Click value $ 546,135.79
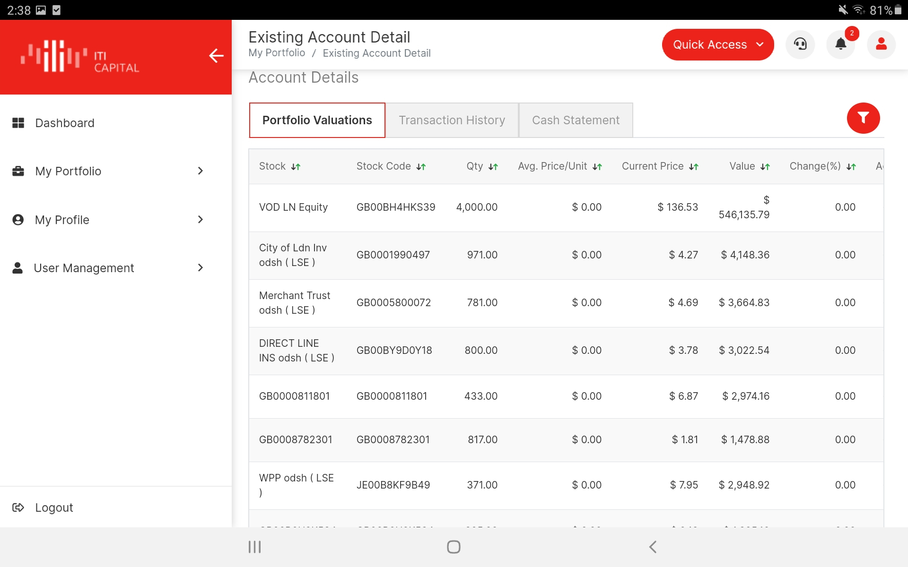908x567 pixels. tap(744, 207)
